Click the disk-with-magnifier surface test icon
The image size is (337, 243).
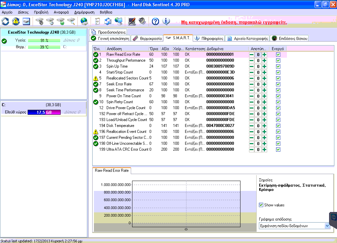[71, 21]
